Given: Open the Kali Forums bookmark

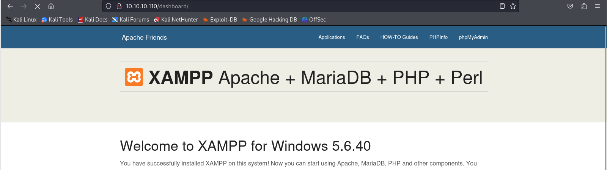Looking at the screenshot, I should [131, 20].
